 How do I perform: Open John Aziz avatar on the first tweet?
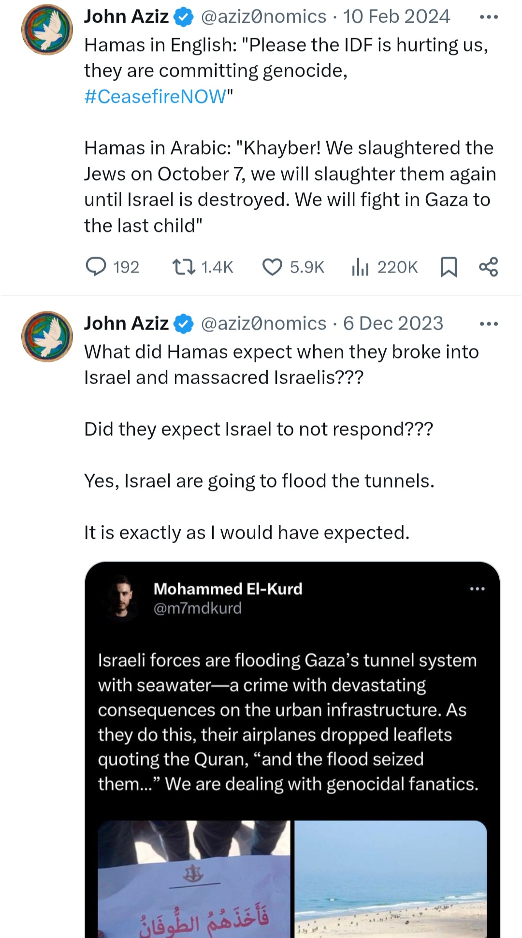tap(47, 29)
